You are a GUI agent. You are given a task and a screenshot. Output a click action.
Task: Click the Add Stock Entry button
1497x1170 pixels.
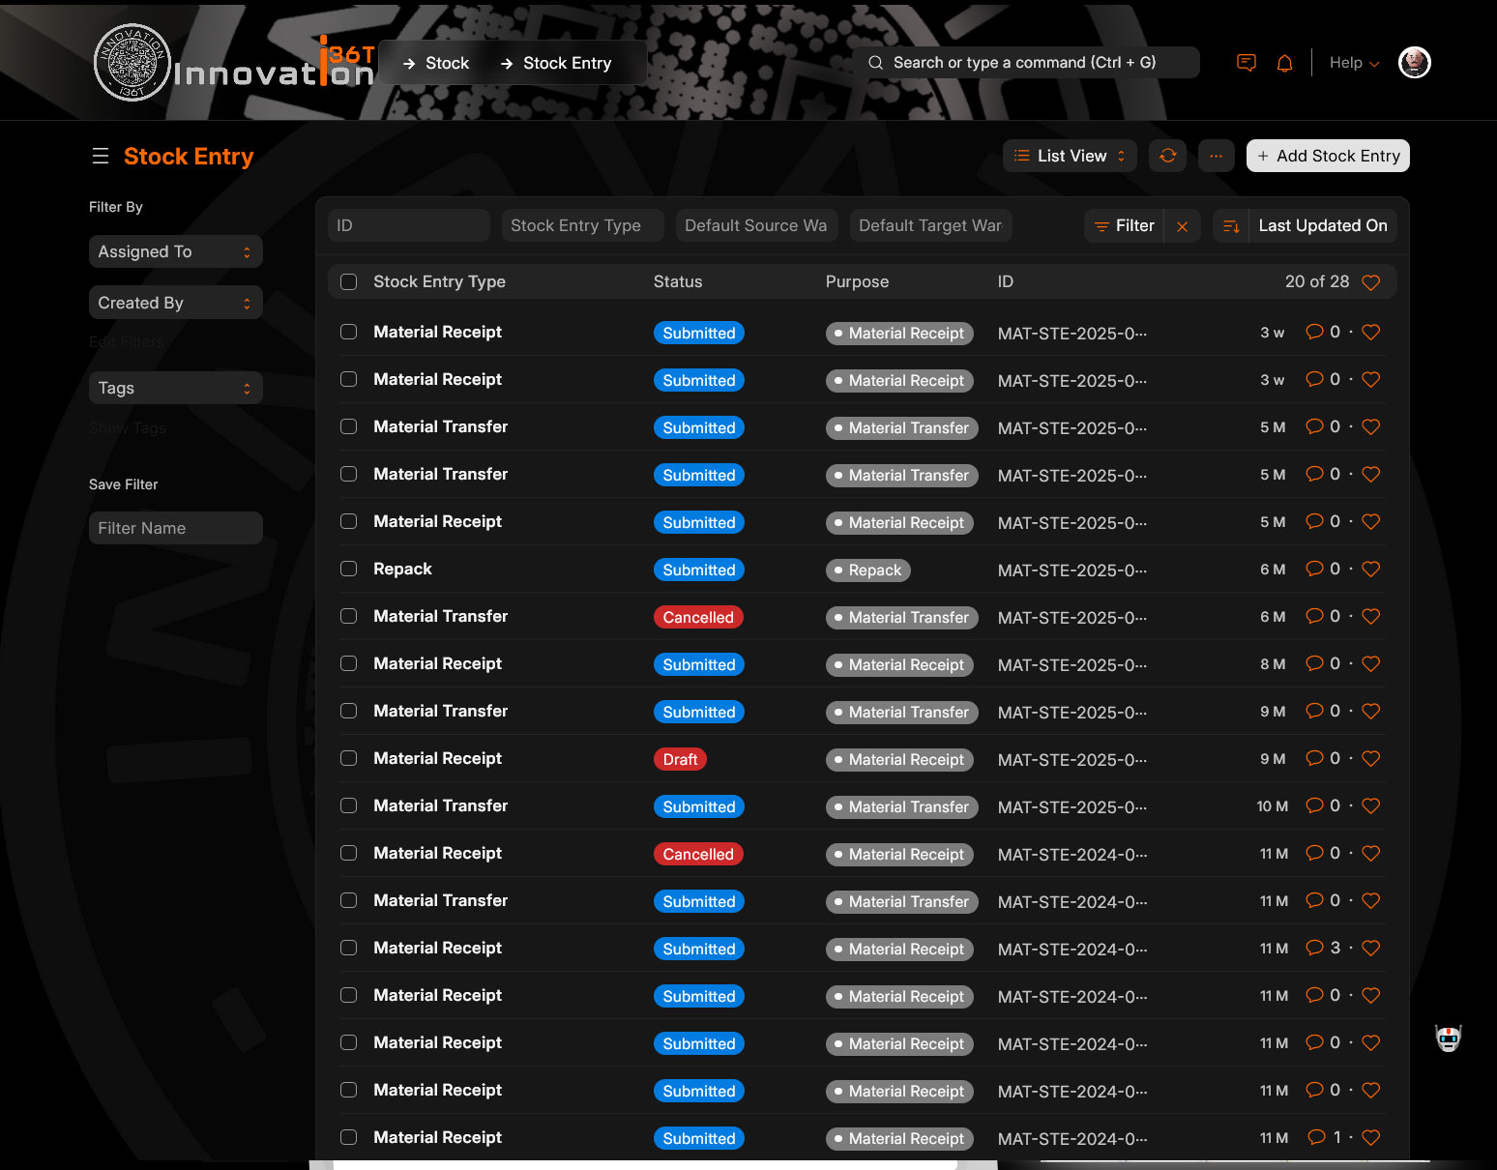click(x=1327, y=156)
